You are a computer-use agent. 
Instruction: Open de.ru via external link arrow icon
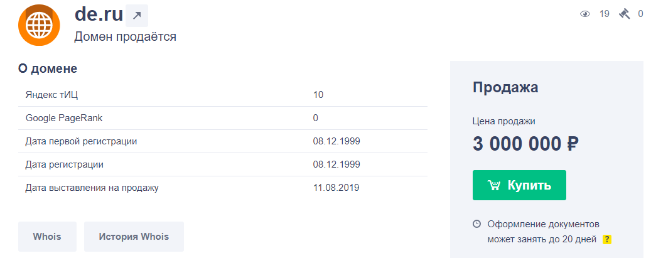137,16
